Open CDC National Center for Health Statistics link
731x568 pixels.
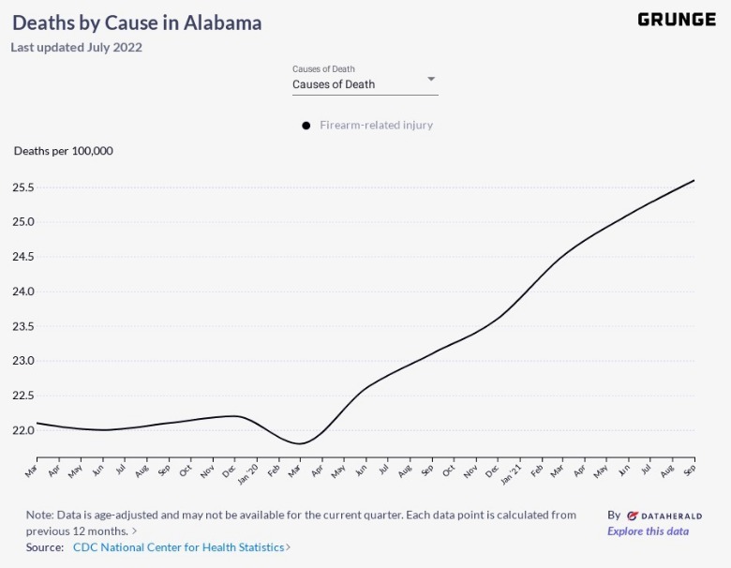(180, 547)
